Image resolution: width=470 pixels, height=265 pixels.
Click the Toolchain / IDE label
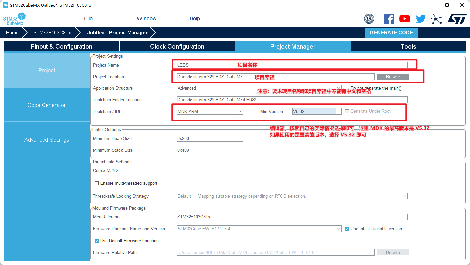click(x=107, y=111)
